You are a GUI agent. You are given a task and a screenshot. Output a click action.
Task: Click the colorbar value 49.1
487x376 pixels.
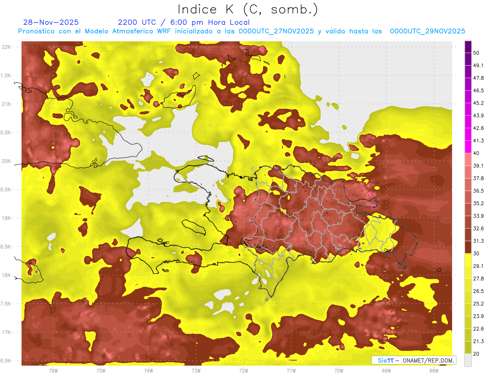pyautogui.click(x=478, y=66)
